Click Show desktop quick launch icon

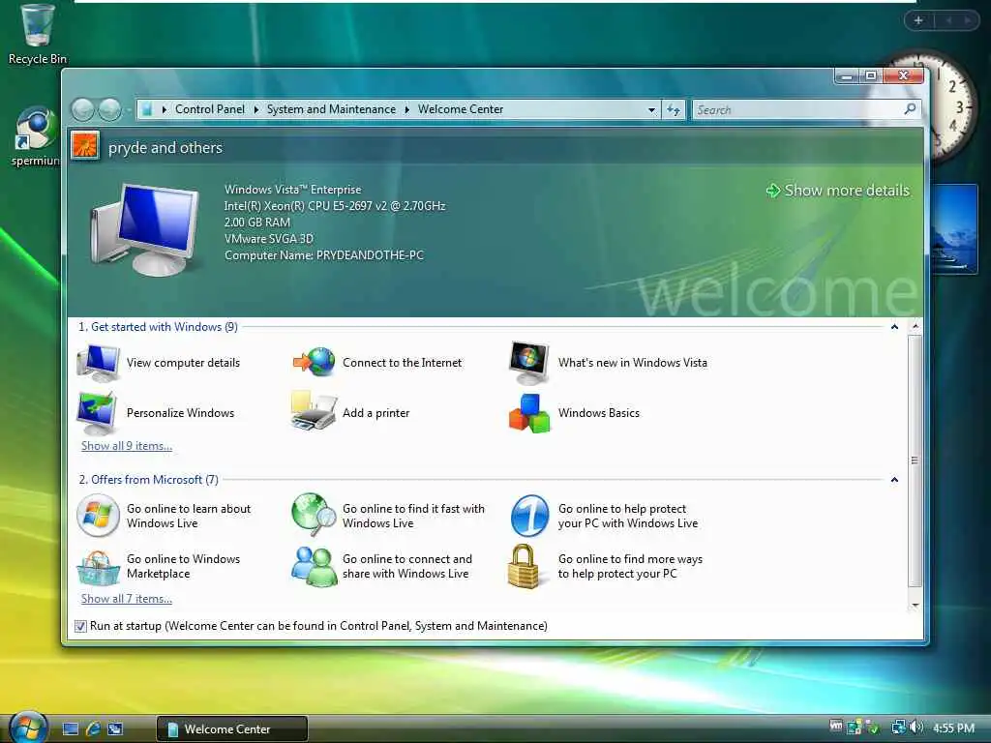click(x=71, y=729)
